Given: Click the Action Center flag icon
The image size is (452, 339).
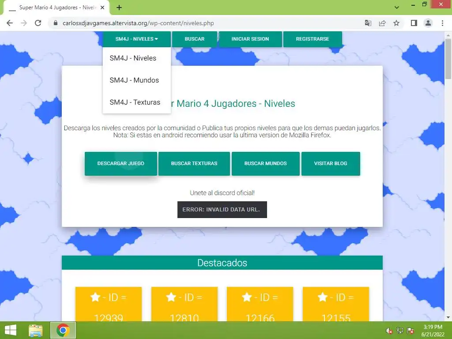Looking at the screenshot, I should (x=411, y=331).
